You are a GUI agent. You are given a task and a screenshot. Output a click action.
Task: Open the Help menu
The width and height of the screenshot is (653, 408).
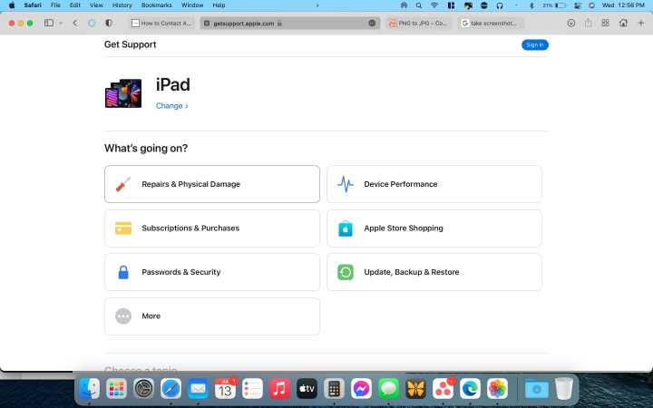click(x=219, y=5)
